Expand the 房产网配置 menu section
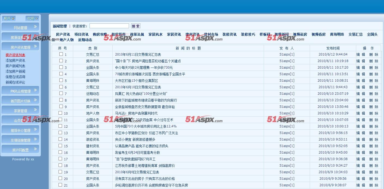Screen dimensions: 384x189 click(x=20, y=149)
